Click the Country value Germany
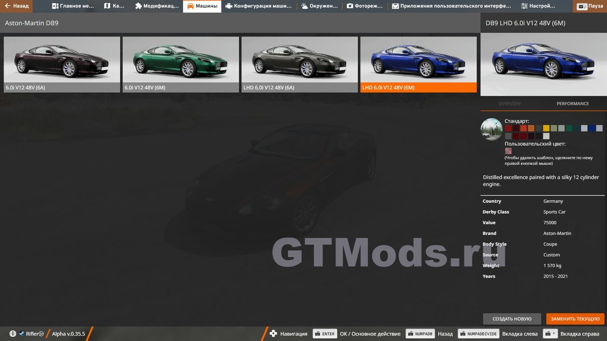 [x=553, y=201]
